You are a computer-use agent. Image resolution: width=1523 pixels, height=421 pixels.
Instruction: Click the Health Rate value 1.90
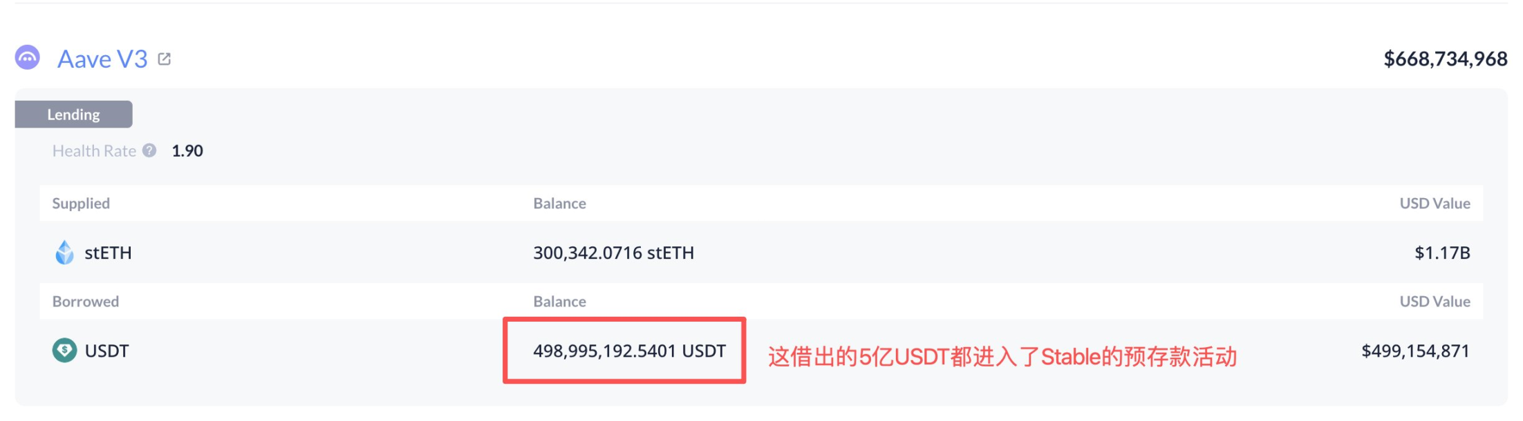187,151
